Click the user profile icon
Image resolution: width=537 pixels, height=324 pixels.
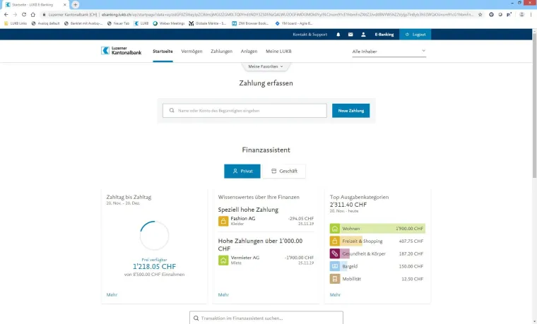click(x=362, y=34)
